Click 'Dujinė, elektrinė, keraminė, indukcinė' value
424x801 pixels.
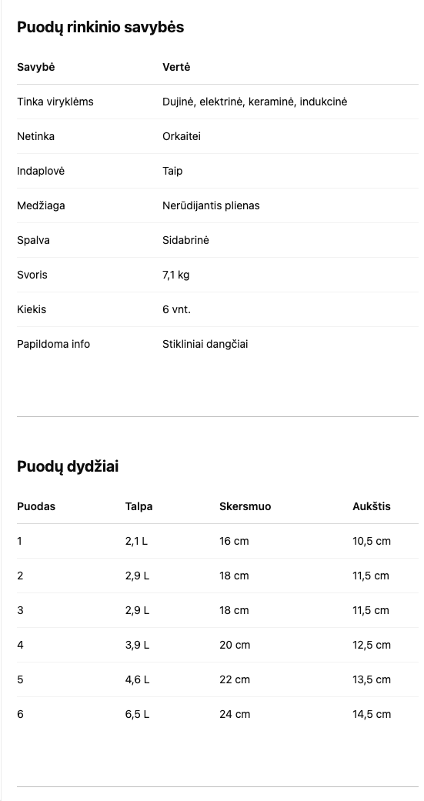[x=255, y=102]
